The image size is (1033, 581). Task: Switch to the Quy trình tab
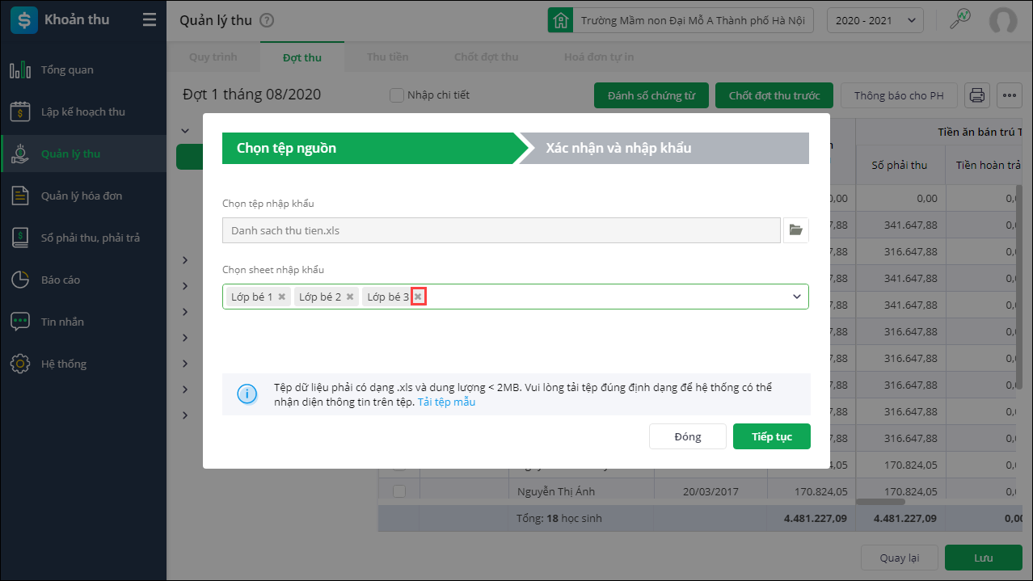[x=213, y=57]
